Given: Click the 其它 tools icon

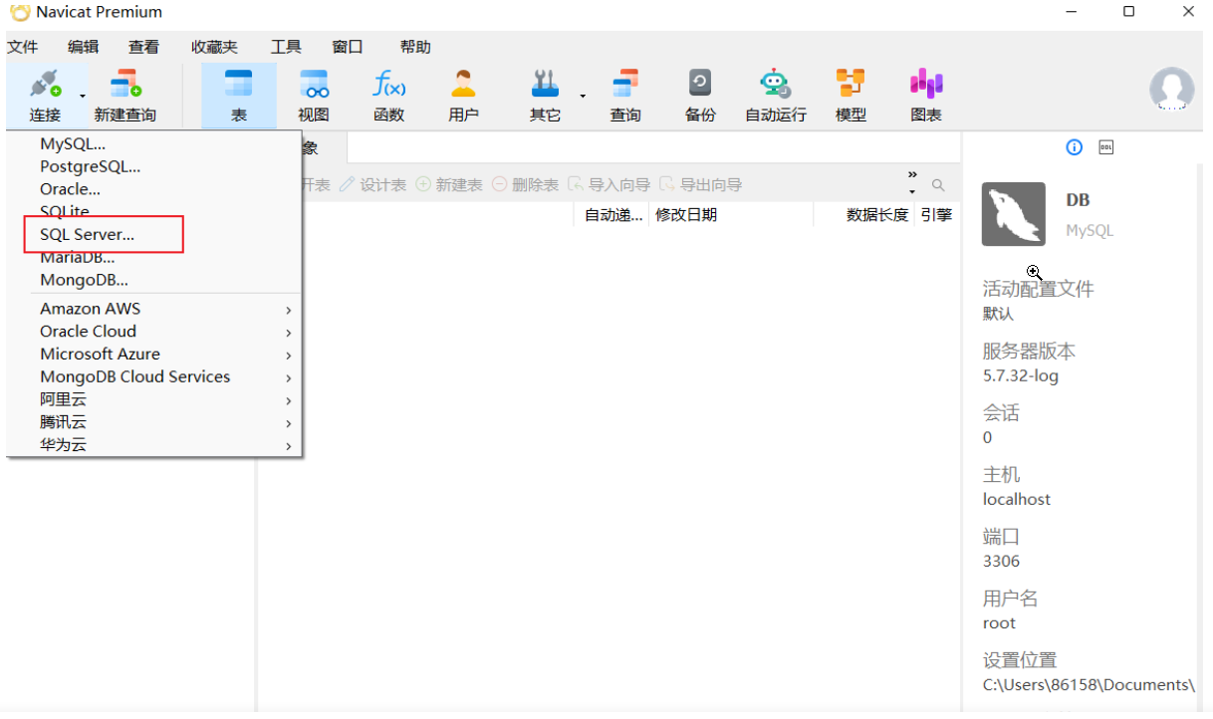Looking at the screenshot, I should [x=545, y=83].
